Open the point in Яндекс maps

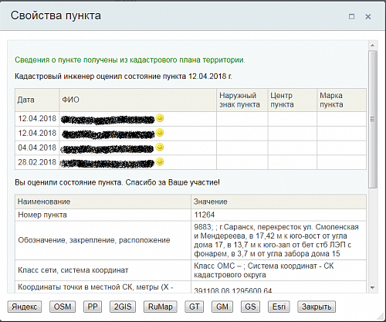click(x=25, y=307)
